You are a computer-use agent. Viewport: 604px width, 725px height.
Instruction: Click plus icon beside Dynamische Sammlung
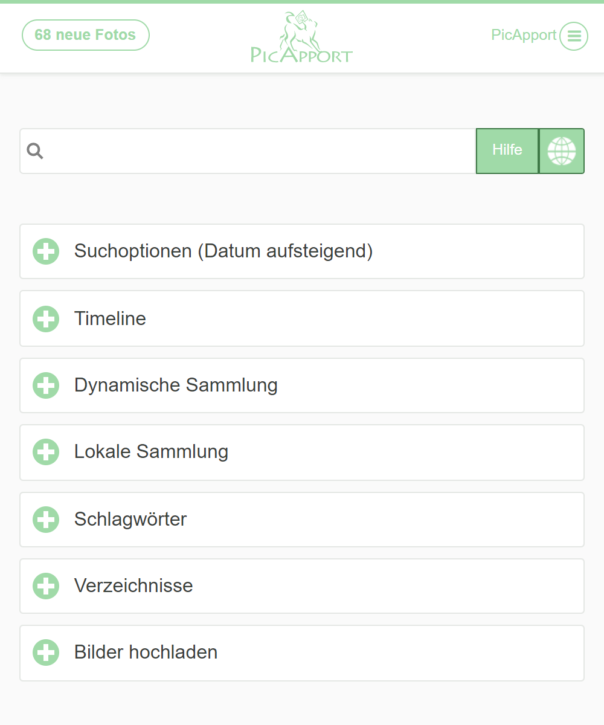pyautogui.click(x=46, y=385)
